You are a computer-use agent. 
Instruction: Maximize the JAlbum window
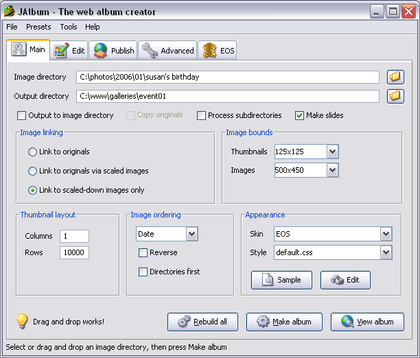(x=393, y=12)
